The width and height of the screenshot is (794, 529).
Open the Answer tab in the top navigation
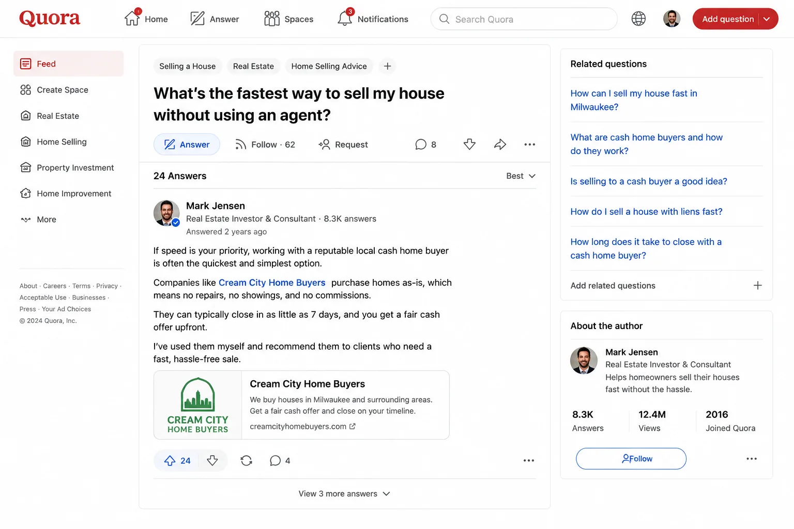[215, 19]
